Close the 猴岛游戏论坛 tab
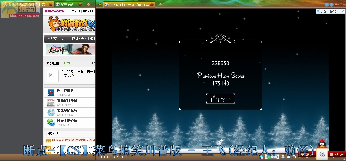Viewport: 346px width, 161px height. pyautogui.click(x=51, y=4)
